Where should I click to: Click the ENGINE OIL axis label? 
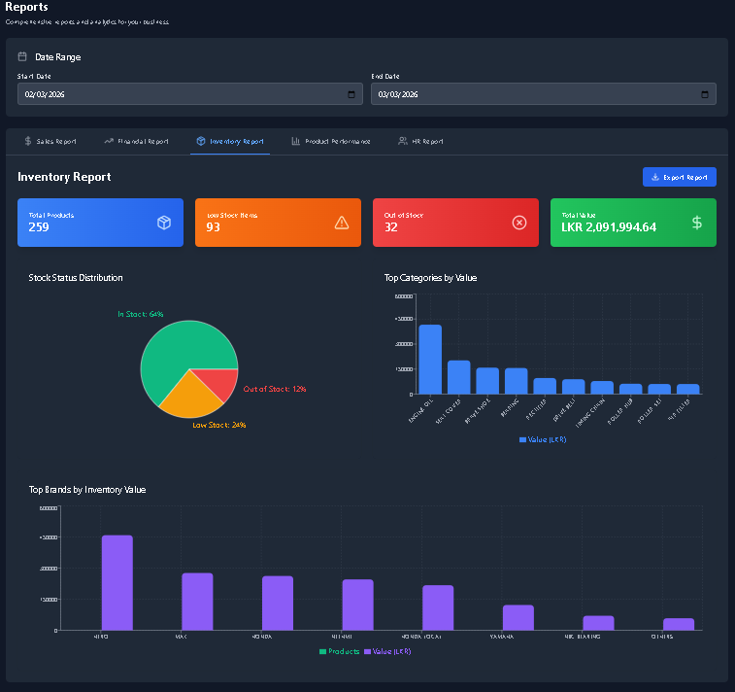421,410
